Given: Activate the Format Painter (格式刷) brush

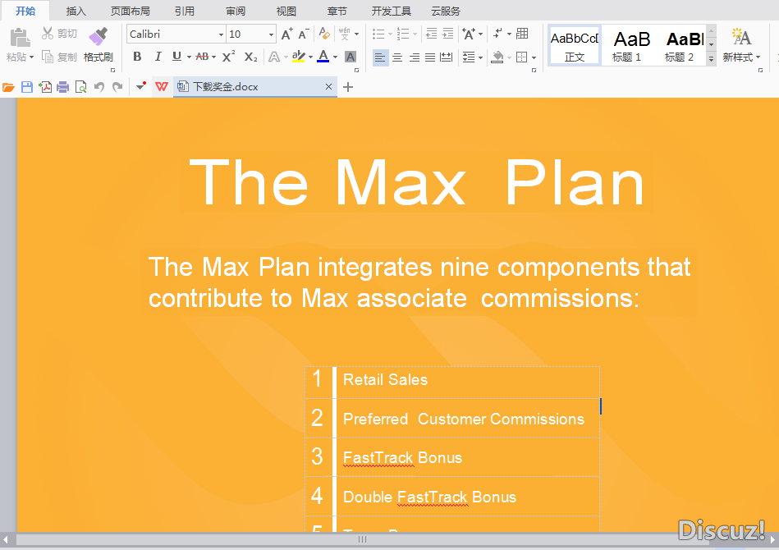Looking at the screenshot, I should pos(99,44).
